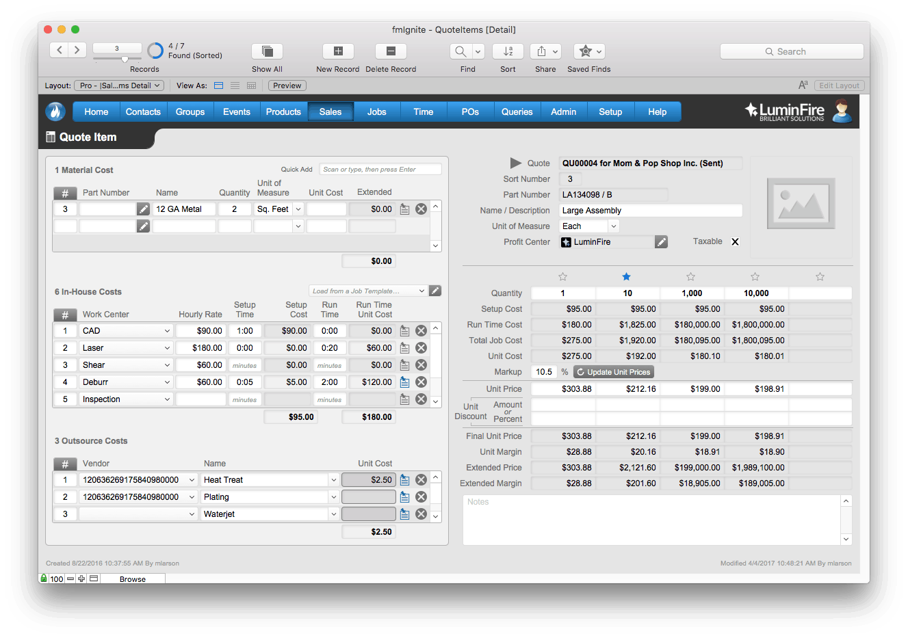Remove the Deburr row with its X icon

click(421, 382)
